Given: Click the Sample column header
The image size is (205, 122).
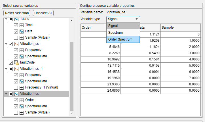Looking at the screenshot, I should 181,28.
